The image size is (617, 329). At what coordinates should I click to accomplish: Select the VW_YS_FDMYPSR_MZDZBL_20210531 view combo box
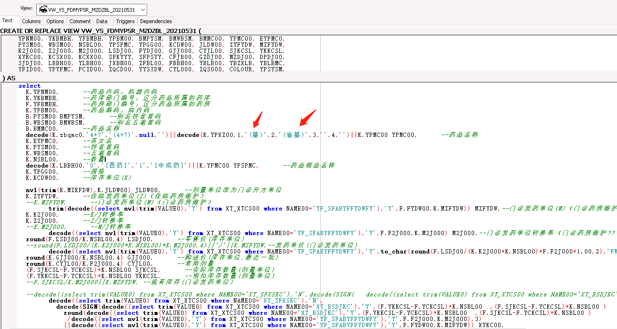pyautogui.click(x=92, y=9)
